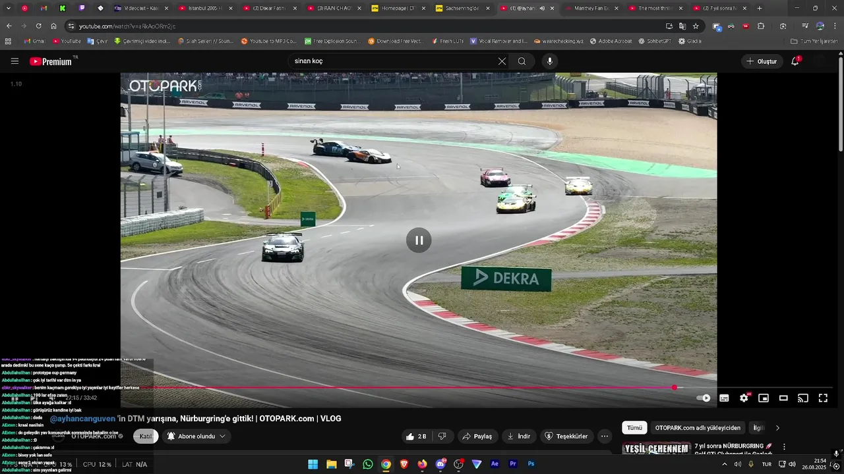The height and width of the screenshot is (474, 844).
Task: Show hidden system tray icons
Action: tap(725, 464)
